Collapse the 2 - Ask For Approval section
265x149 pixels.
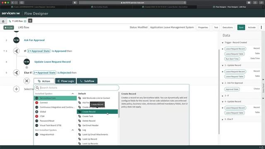pyautogui.click(x=223, y=83)
